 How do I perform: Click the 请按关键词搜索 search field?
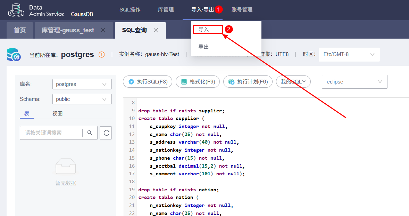[x=51, y=133]
